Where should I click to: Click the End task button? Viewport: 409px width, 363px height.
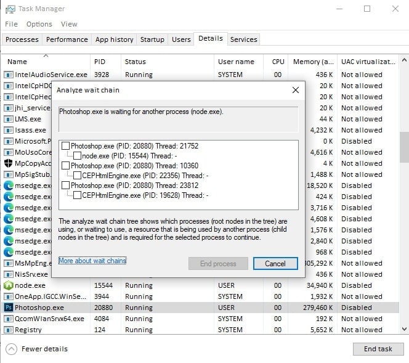[x=378, y=349]
